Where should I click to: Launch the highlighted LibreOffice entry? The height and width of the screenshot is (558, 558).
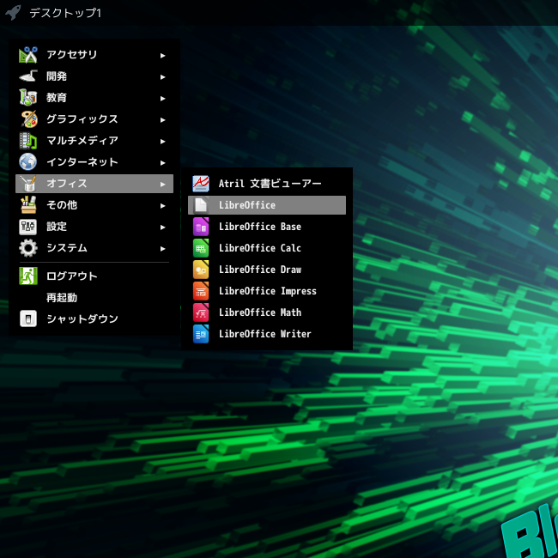tap(267, 205)
